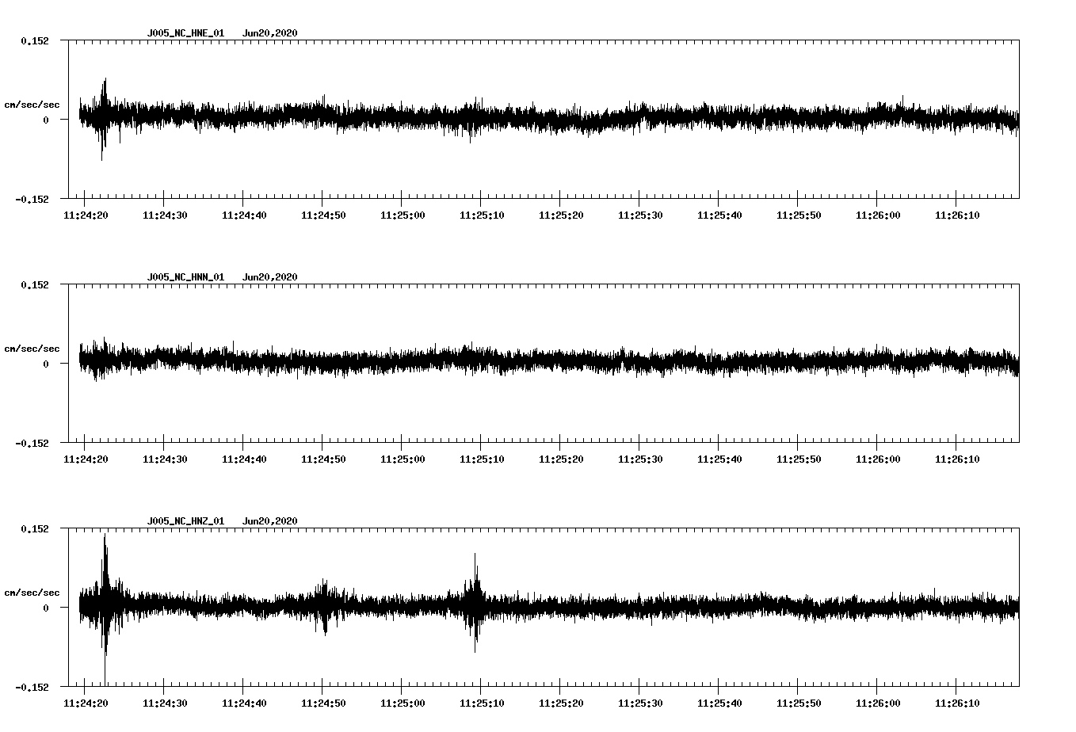Click the 11:24:50 time label on HNE axis

[x=323, y=215]
